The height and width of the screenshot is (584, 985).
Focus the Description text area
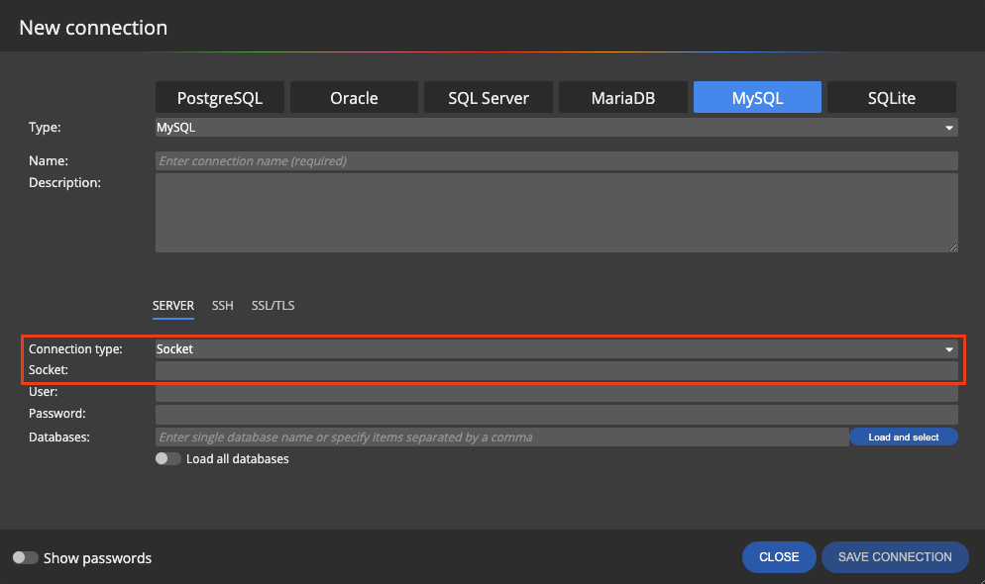pyautogui.click(x=557, y=213)
